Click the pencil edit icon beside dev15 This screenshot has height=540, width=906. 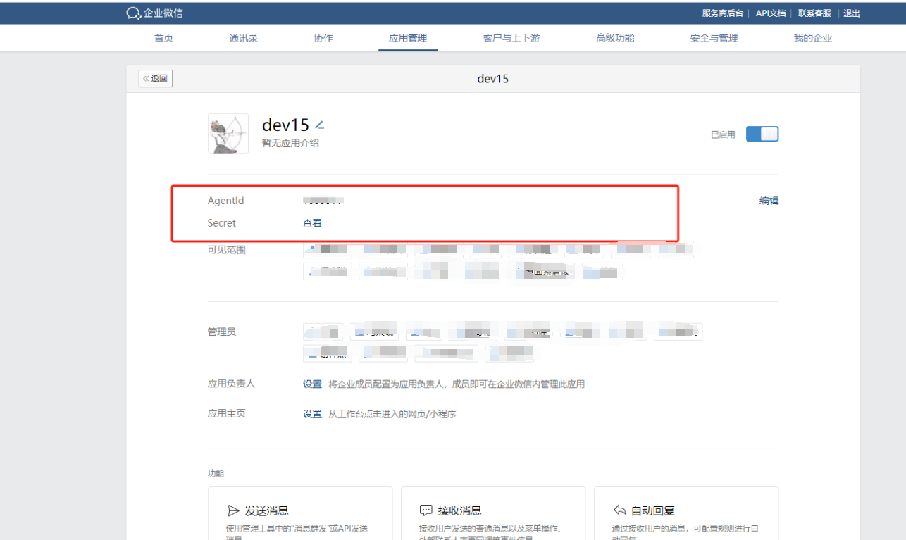tap(319, 125)
